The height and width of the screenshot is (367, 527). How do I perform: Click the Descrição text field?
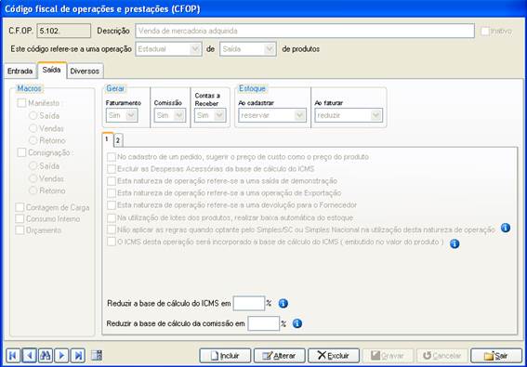[305, 31]
